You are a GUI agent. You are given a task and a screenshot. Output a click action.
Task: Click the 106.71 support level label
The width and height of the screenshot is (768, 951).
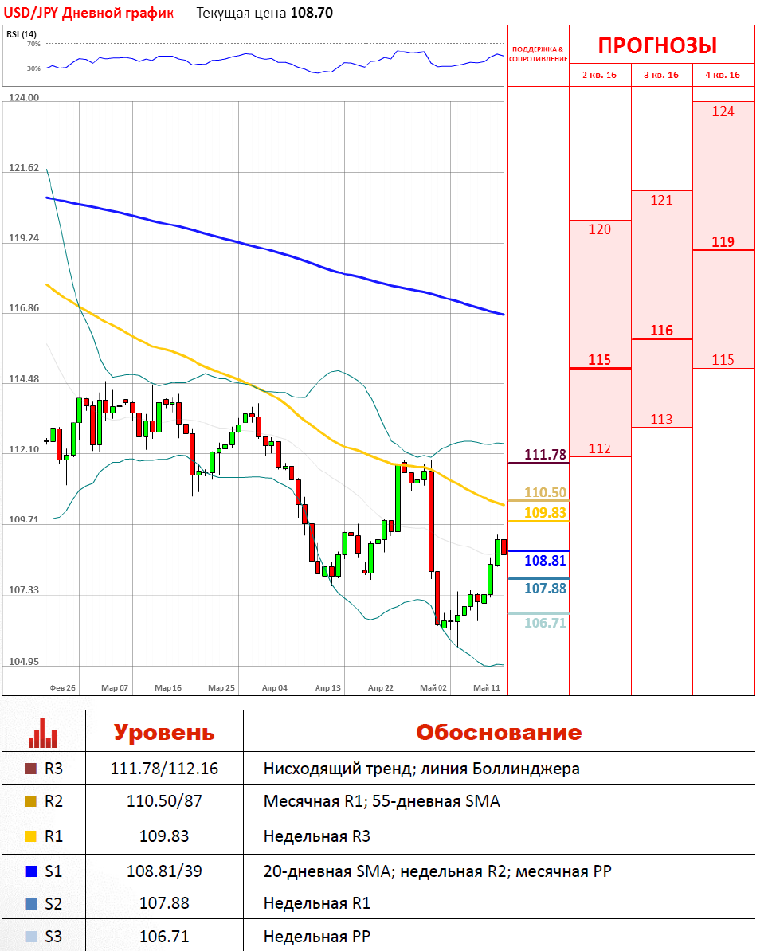tap(545, 623)
